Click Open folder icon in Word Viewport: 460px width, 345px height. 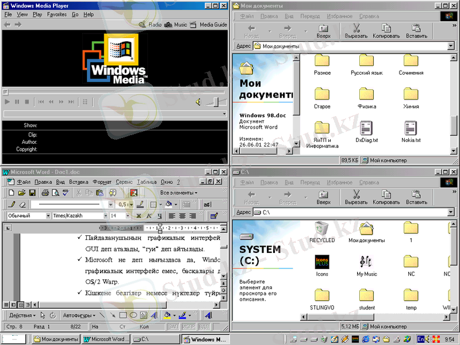[22, 193]
